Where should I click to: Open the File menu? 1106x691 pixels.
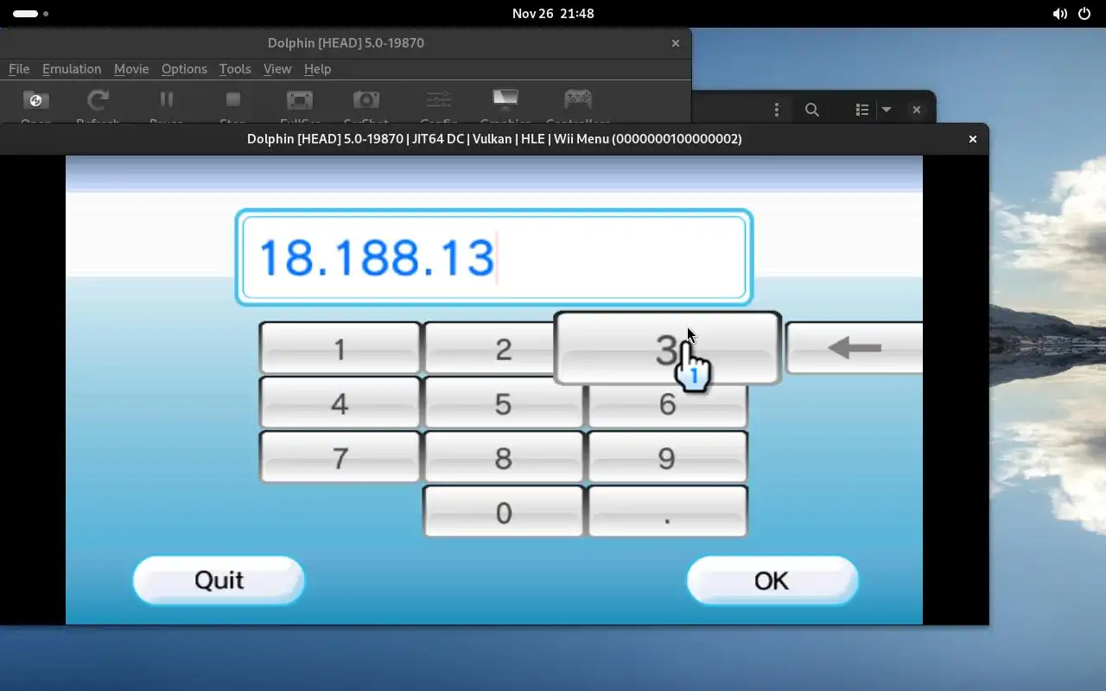click(19, 69)
